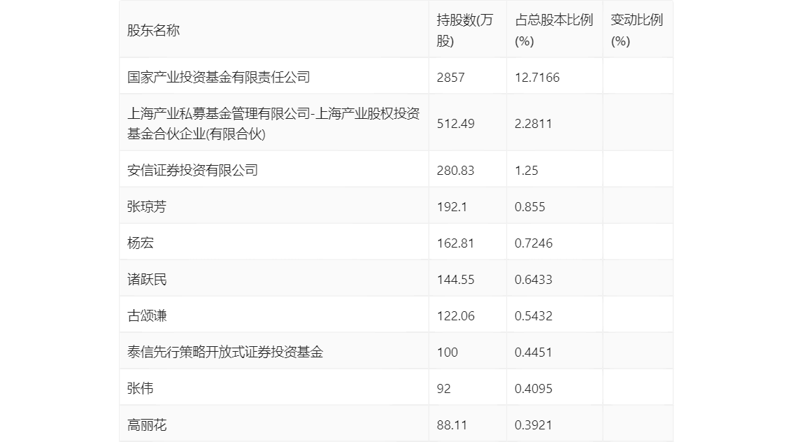Click holding value 92
793x442 pixels.
(x=443, y=389)
